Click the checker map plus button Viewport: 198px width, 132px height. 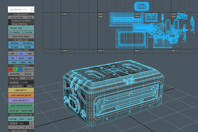(x=26, y=28)
